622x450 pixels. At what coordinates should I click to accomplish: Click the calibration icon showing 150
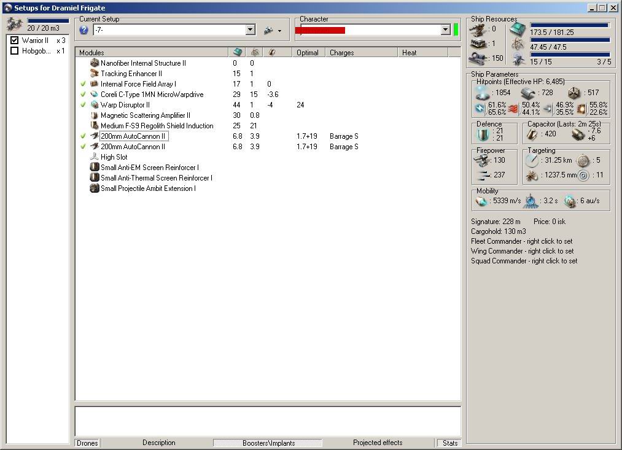click(478, 58)
